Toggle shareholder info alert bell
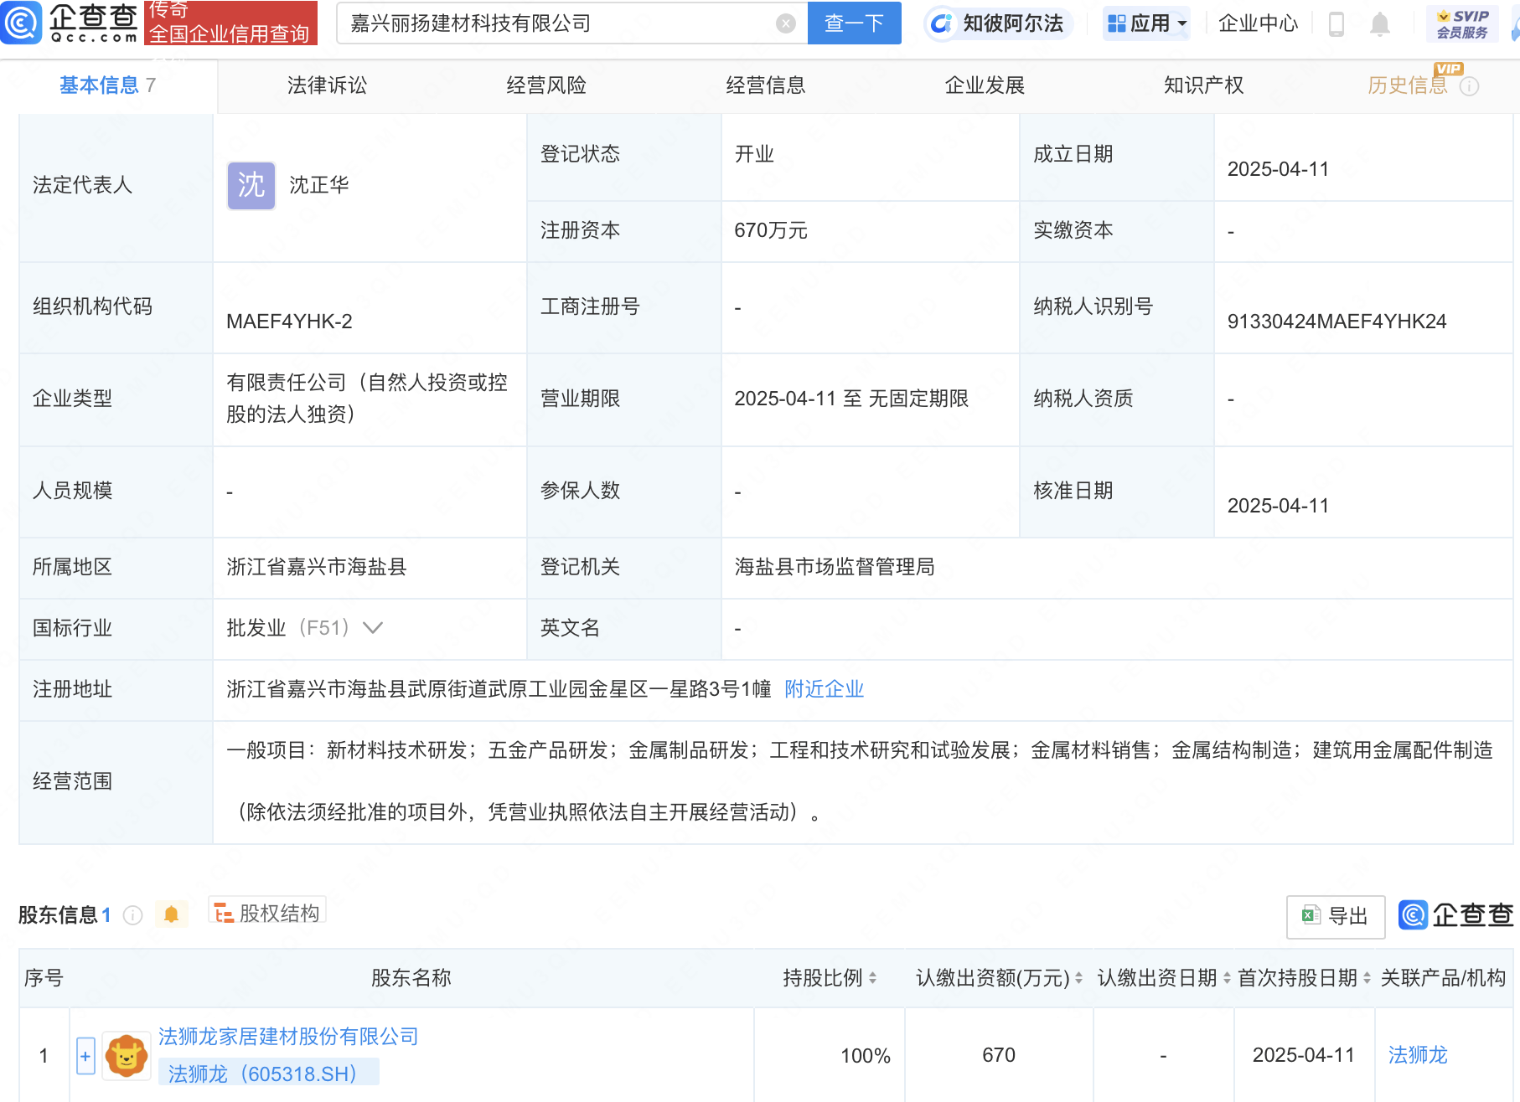Viewport: 1520px width, 1102px height. 171,914
